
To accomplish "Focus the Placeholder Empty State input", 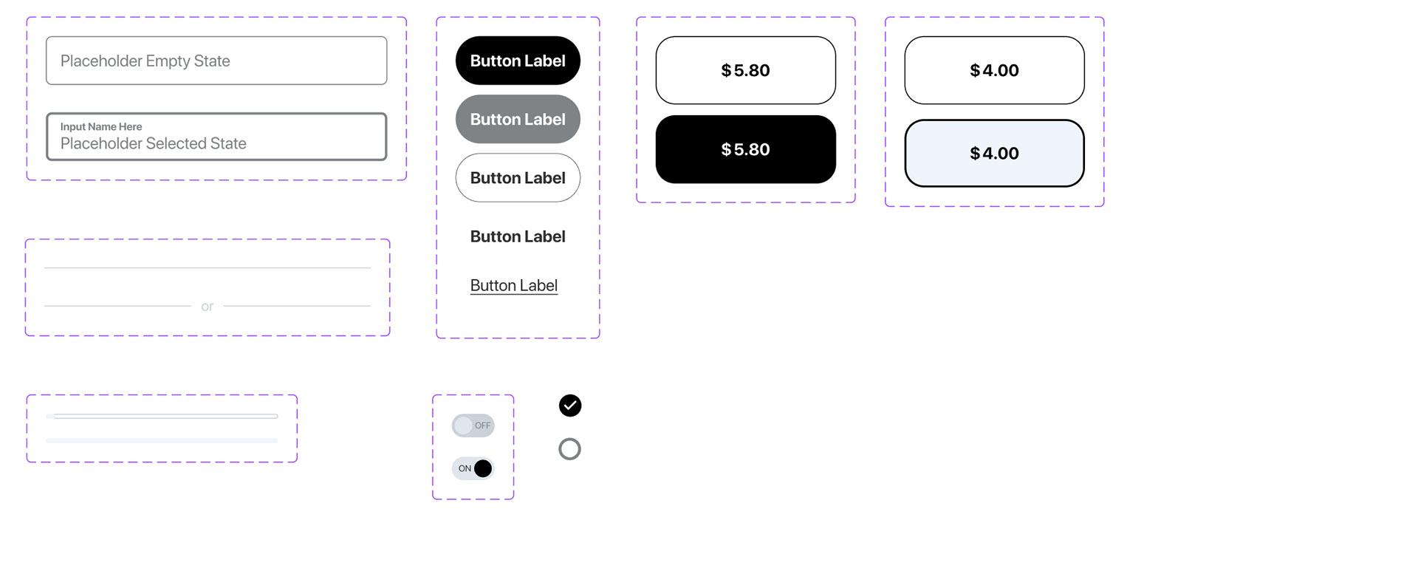I will (216, 61).
